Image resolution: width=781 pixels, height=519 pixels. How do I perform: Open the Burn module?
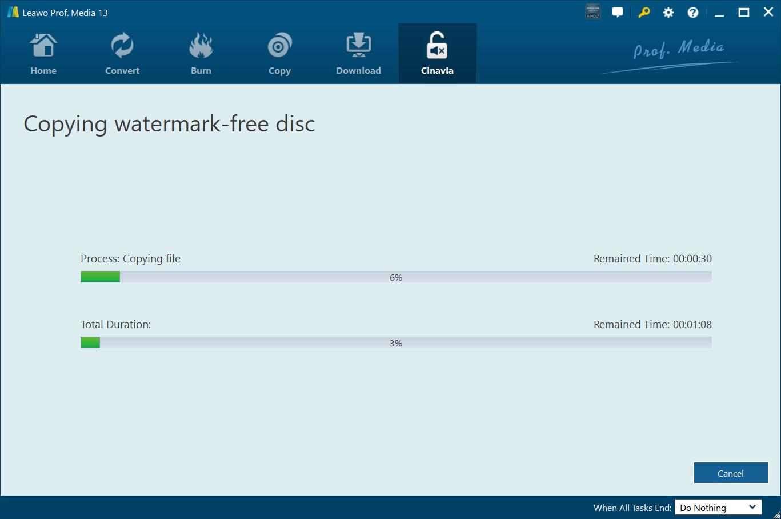pos(201,54)
